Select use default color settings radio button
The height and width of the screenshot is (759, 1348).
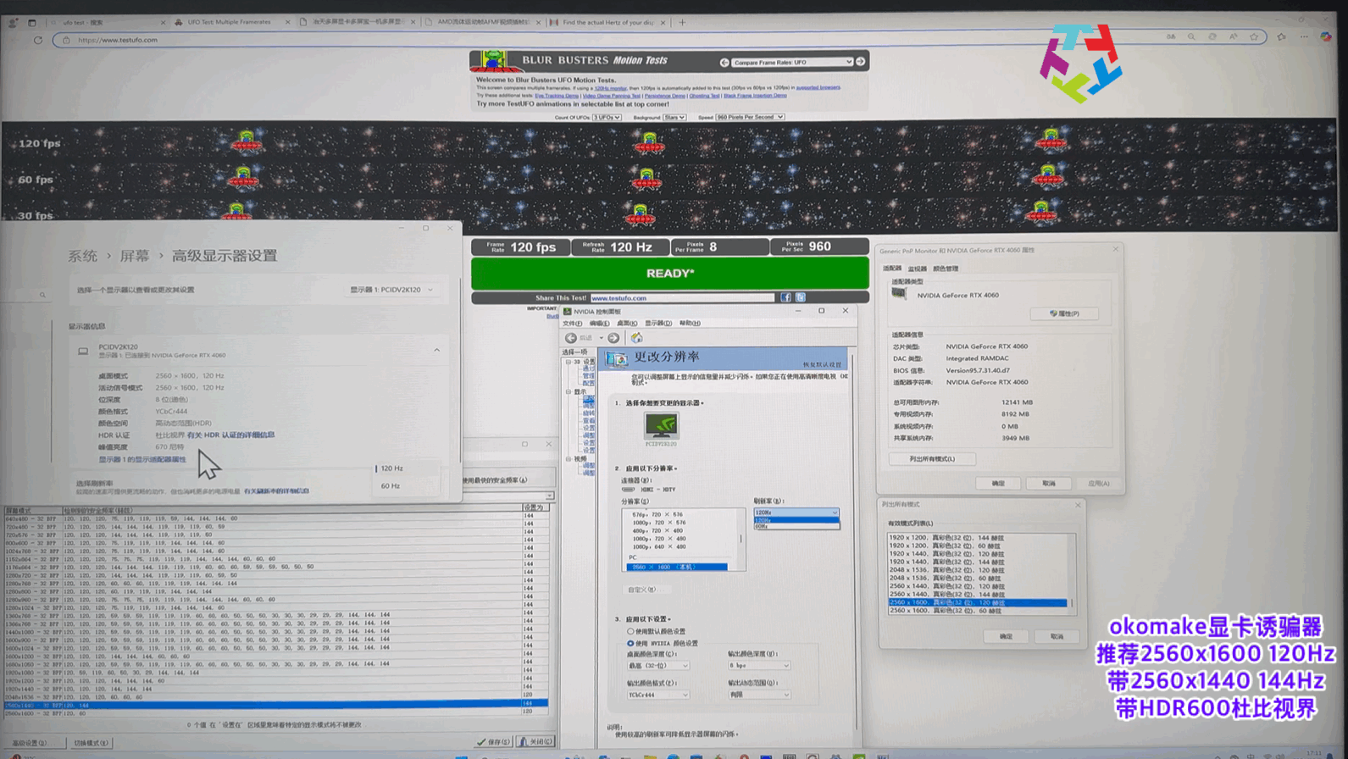click(x=630, y=631)
